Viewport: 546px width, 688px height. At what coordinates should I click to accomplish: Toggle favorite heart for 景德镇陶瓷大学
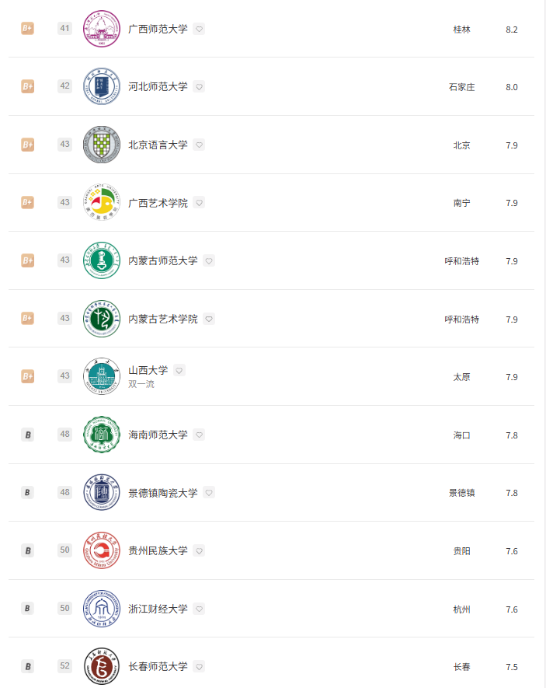pyautogui.click(x=209, y=493)
